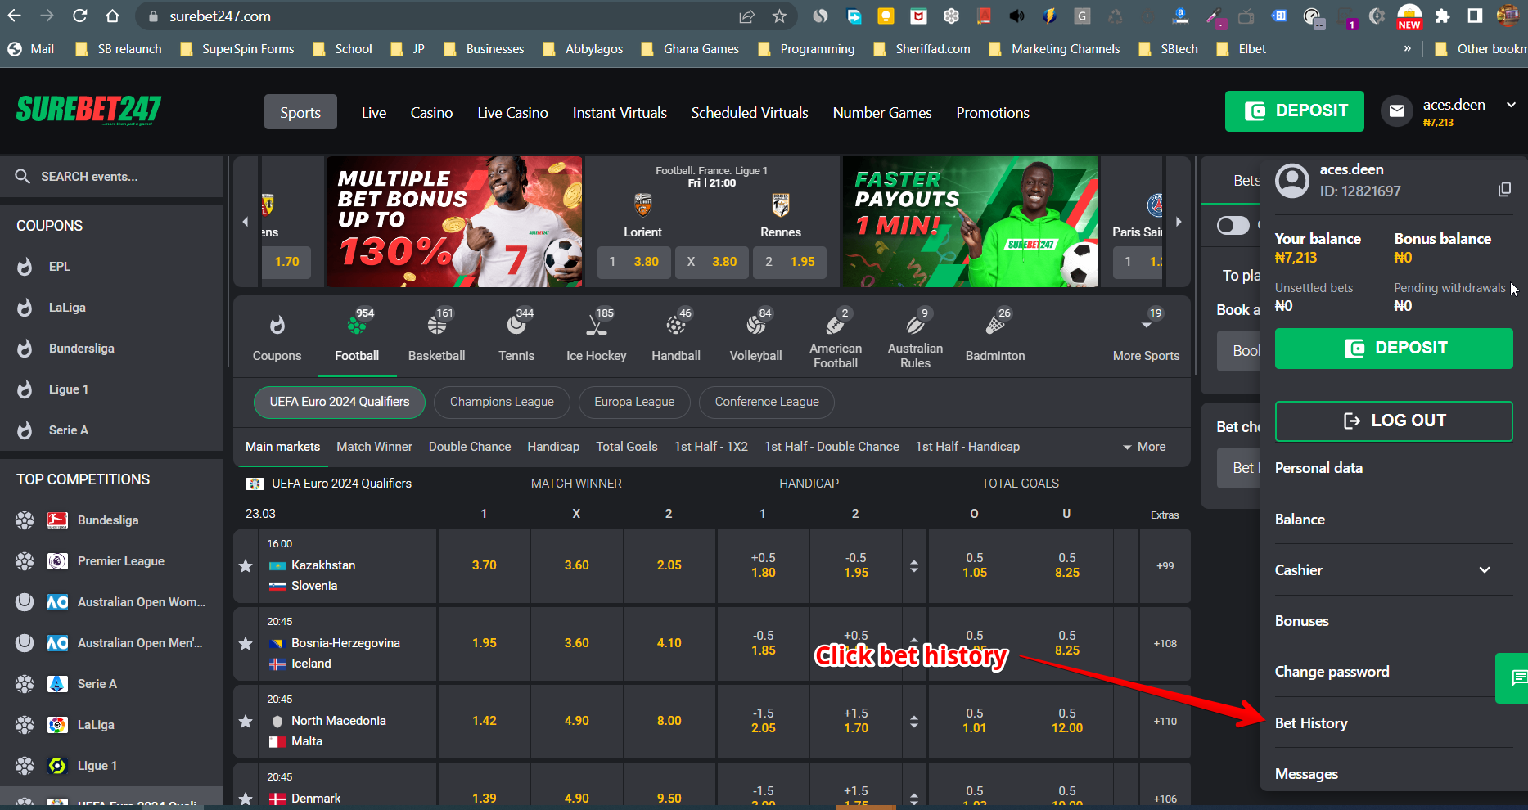Image resolution: width=1528 pixels, height=810 pixels.
Task: Reload the page in browser
Action: (x=79, y=16)
